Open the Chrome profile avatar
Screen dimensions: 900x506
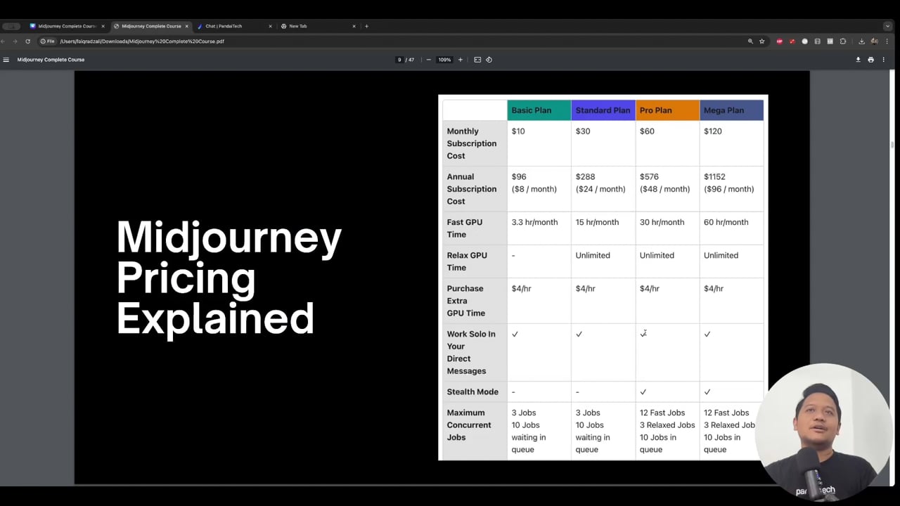(875, 41)
